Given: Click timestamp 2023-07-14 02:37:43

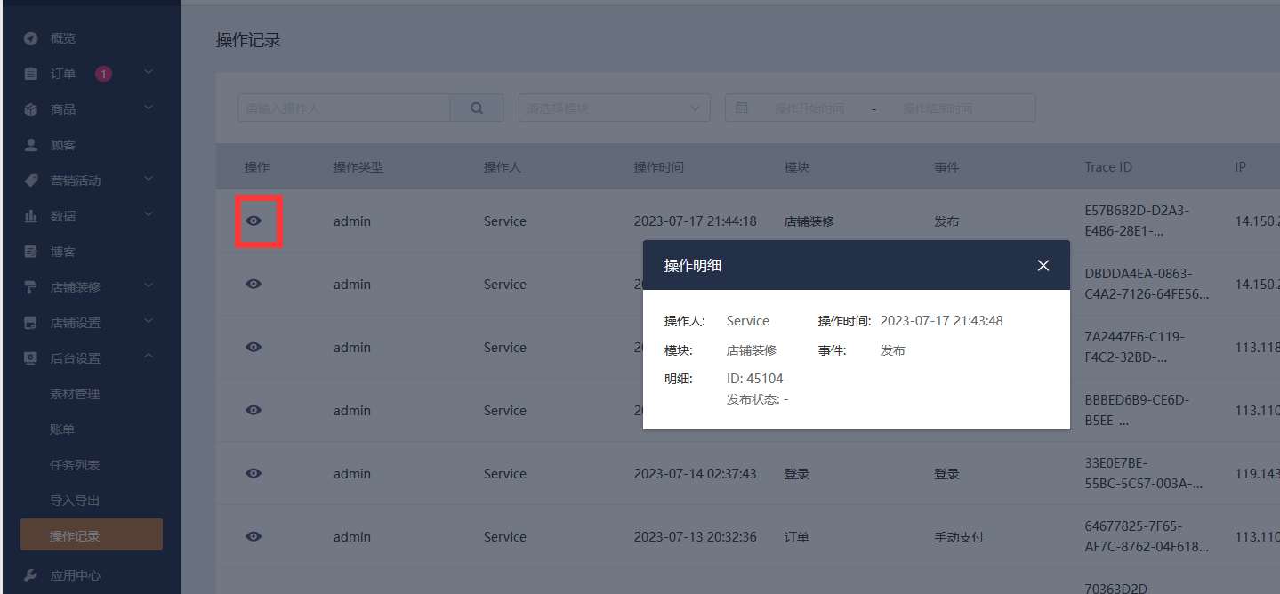Looking at the screenshot, I should point(696,474).
